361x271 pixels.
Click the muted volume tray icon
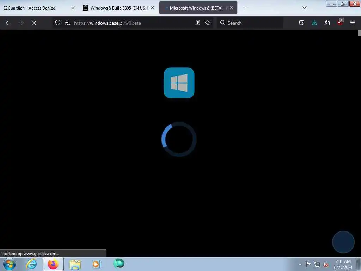point(325,264)
